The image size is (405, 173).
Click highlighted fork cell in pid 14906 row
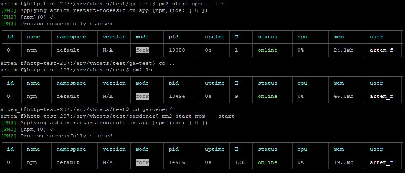[142, 162]
